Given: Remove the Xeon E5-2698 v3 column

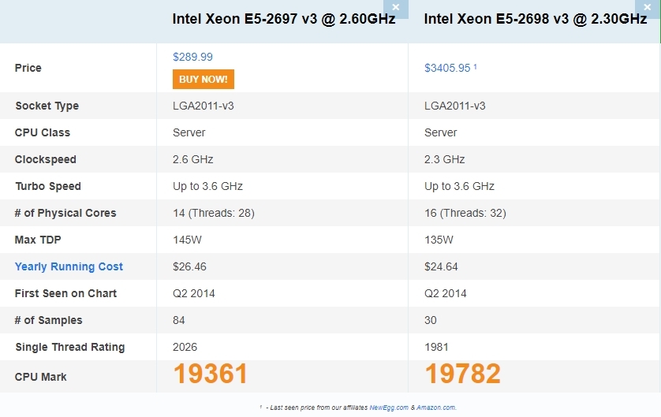Looking at the screenshot, I should [x=648, y=7].
